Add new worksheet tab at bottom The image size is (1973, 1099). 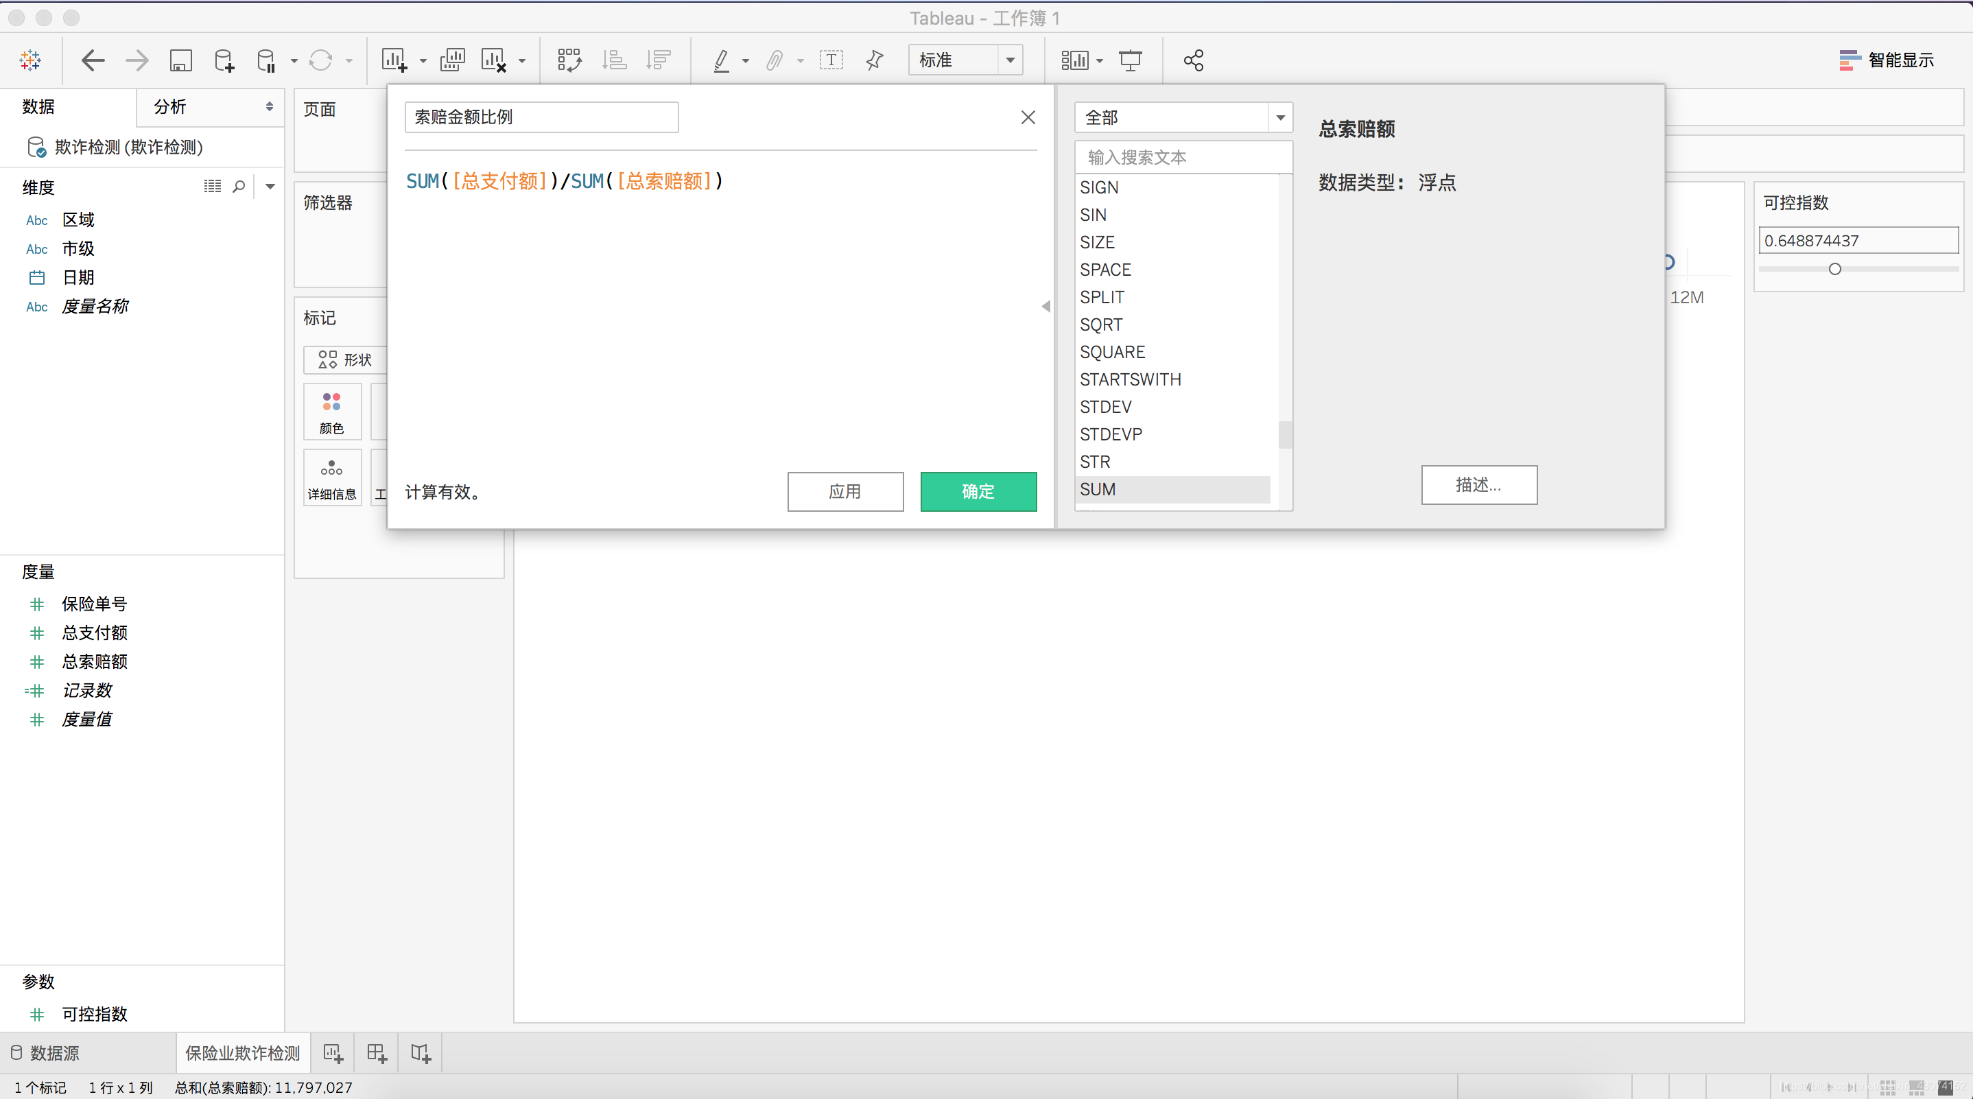pos(333,1053)
